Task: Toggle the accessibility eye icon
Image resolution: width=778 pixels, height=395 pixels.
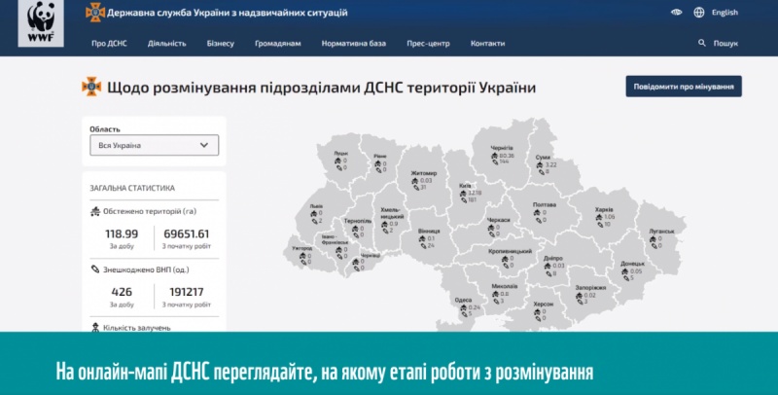Action: pyautogui.click(x=677, y=13)
